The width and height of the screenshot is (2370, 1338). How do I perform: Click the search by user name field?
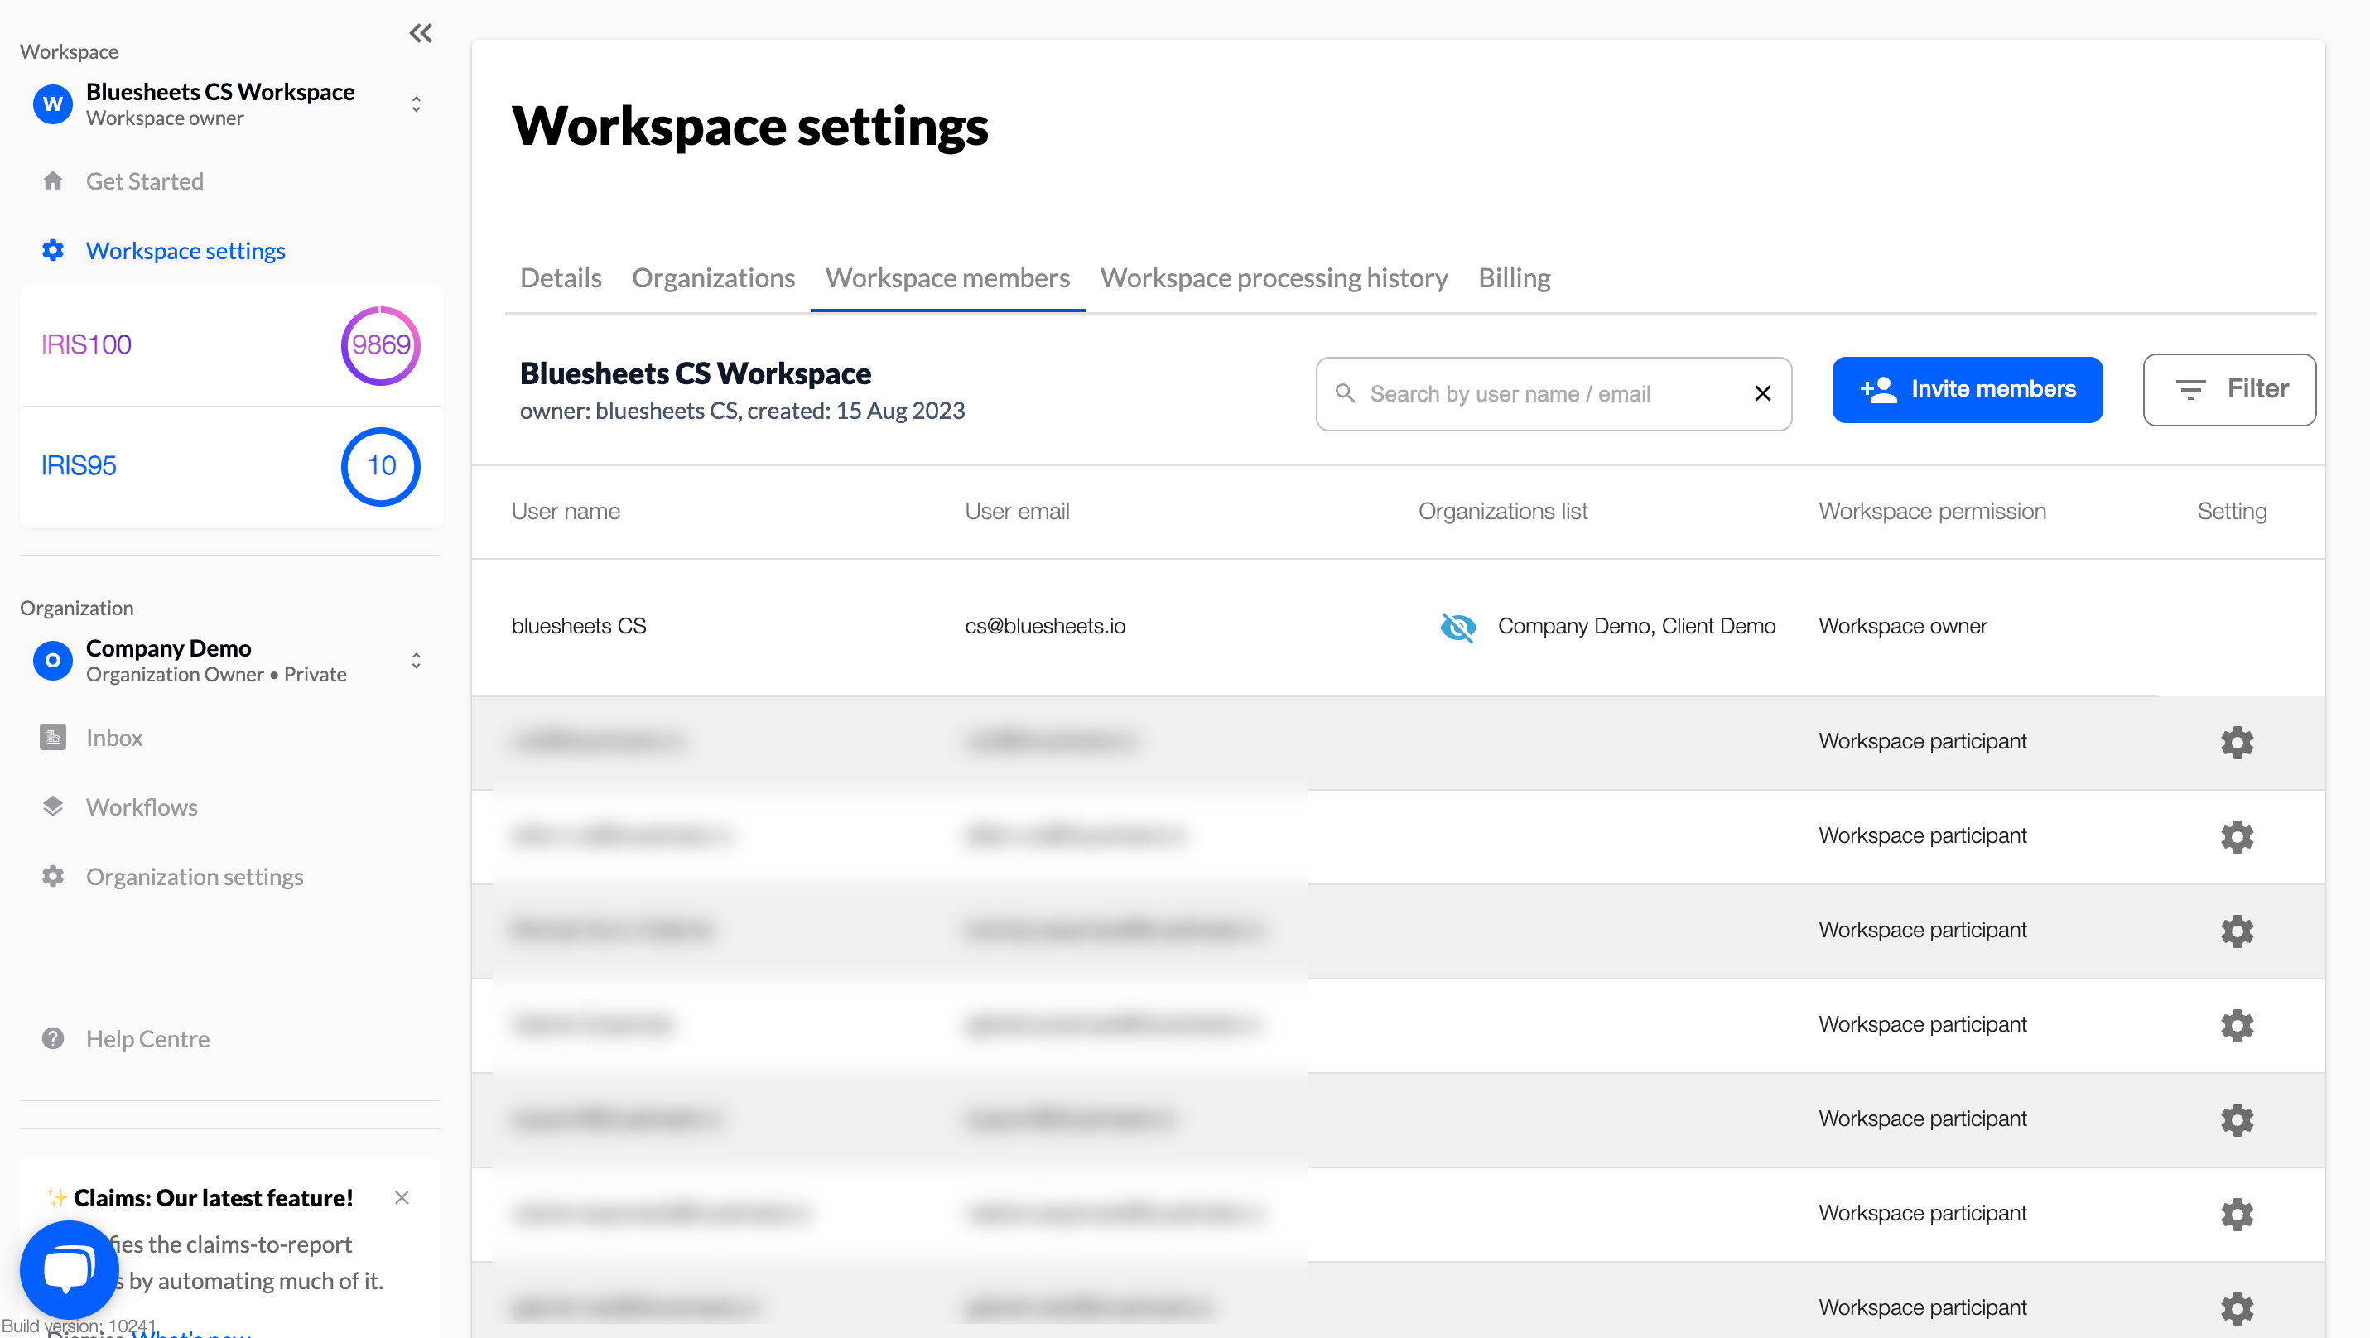[1553, 393]
